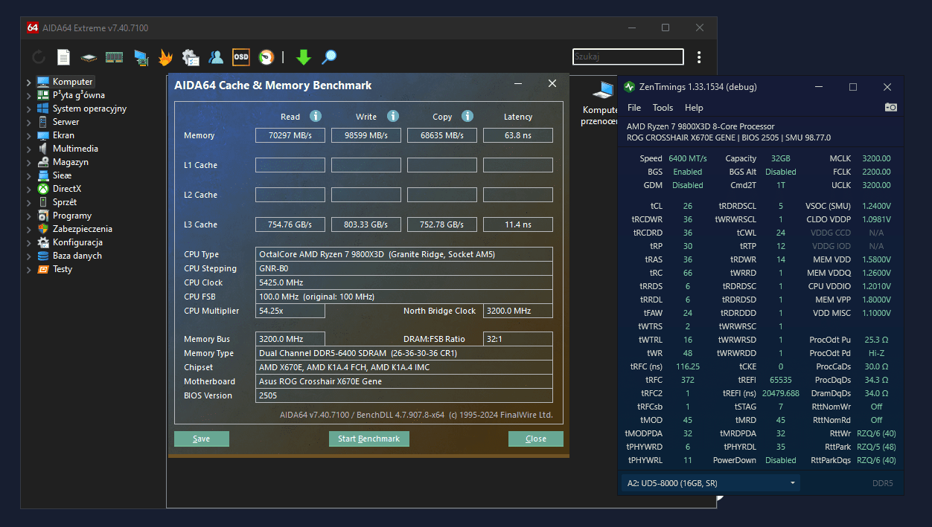Open the CPUID chip icon in AIDA64 toolbar
Screen dimensions: 932x527
tap(89, 57)
